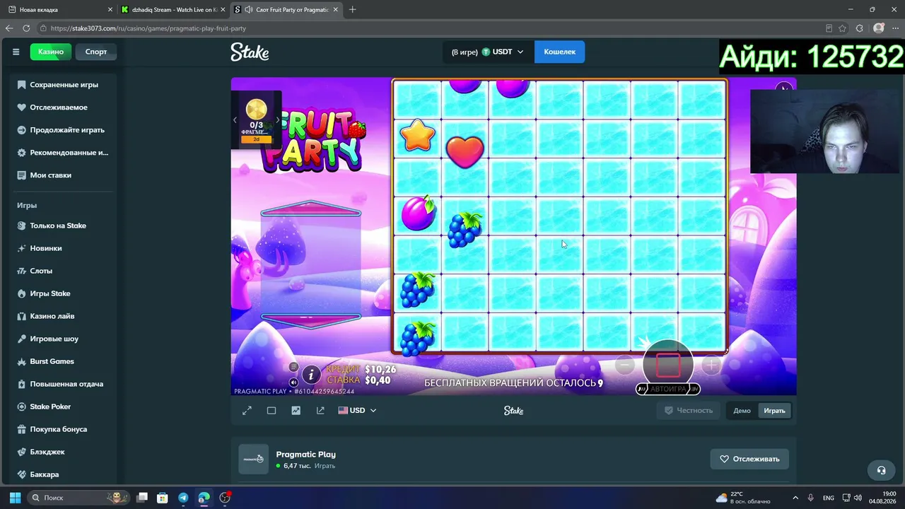Viewport: 905px width, 509px height.
Task: Open Microsoft Store from the taskbar
Action: (163, 498)
